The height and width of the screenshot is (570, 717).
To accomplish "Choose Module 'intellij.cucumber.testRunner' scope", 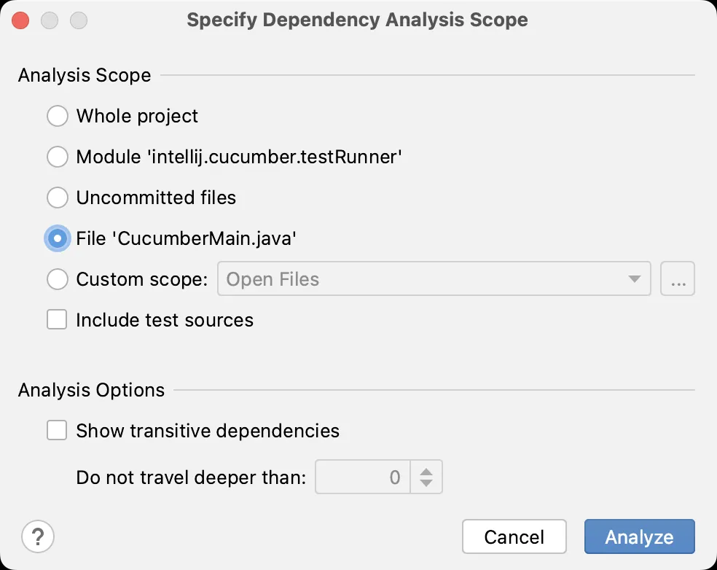I will [x=58, y=157].
